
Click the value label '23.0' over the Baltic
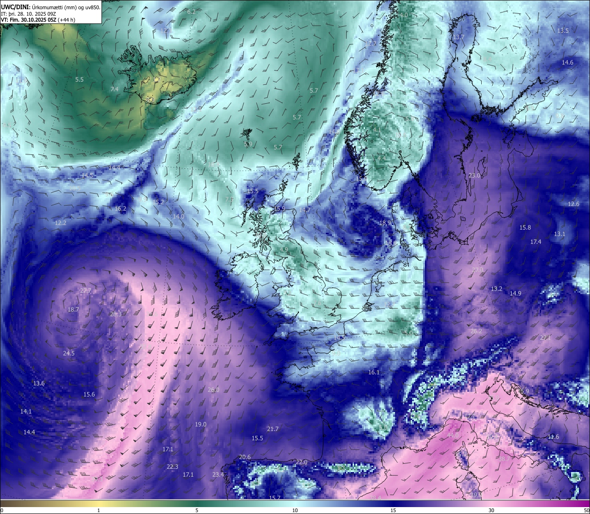(474, 175)
